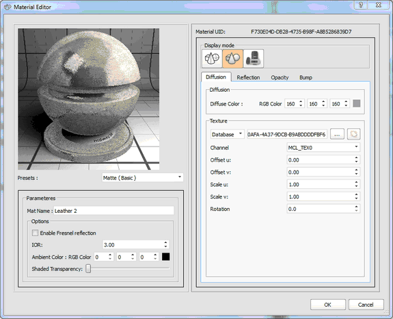The height and width of the screenshot is (319, 393).
Task: Select the shaded display mode icon
Action: tap(232, 59)
